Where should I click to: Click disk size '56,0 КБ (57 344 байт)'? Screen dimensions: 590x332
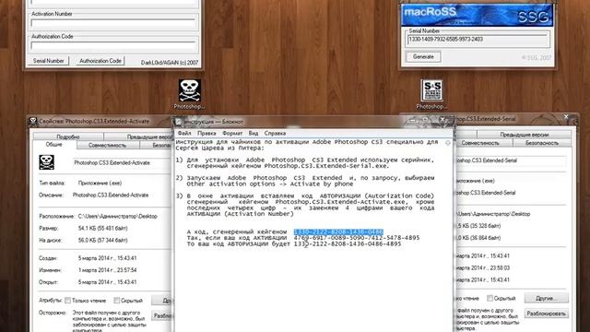tap(102, 240)
